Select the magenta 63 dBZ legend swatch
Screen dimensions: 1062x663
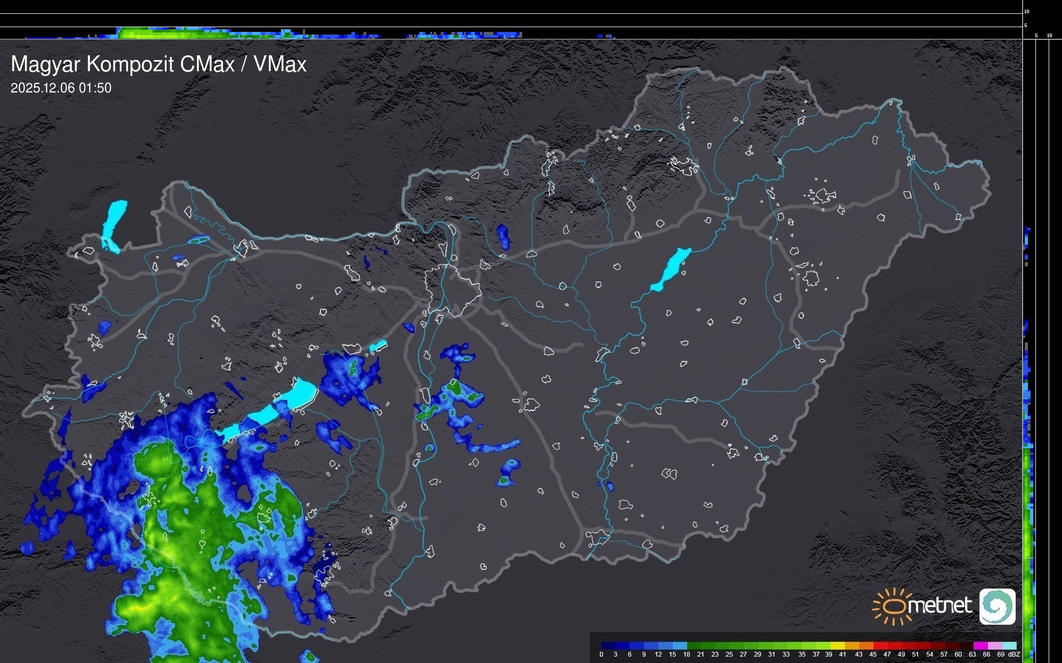click(x=981, y=645)
